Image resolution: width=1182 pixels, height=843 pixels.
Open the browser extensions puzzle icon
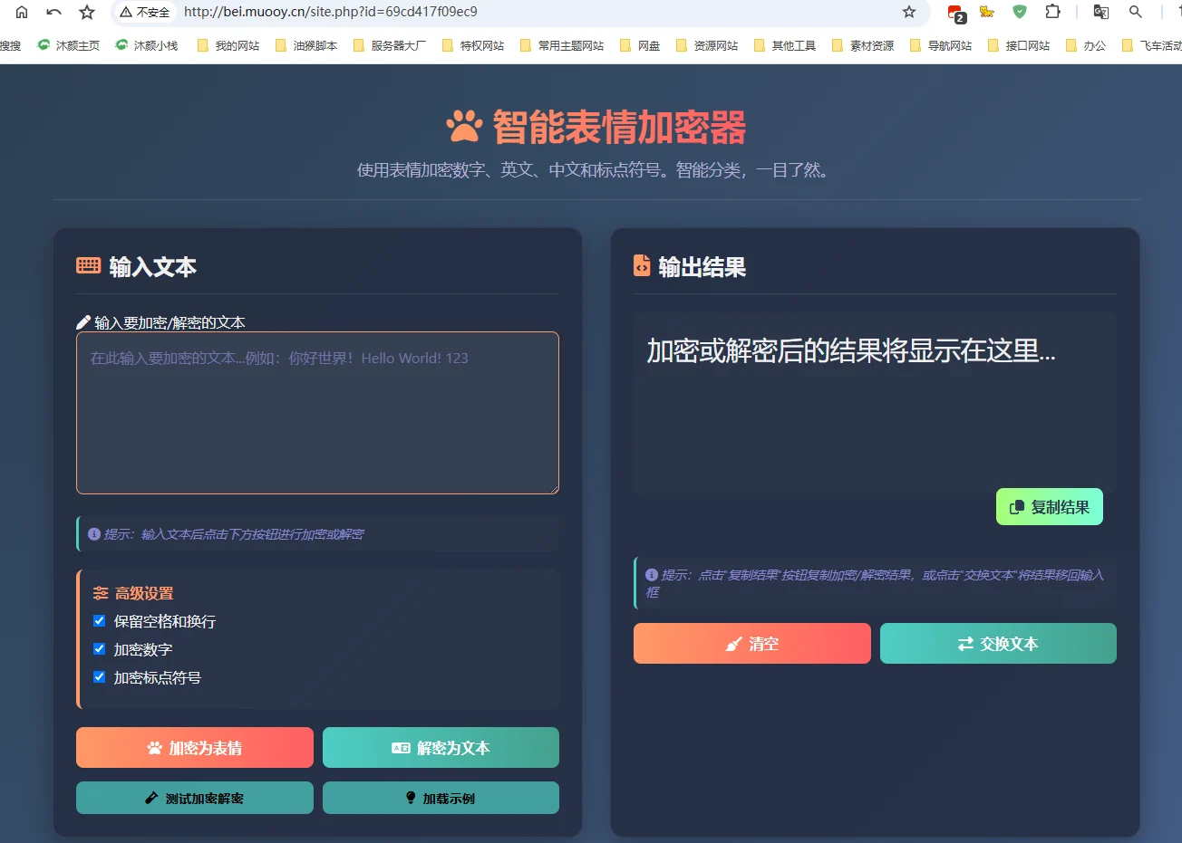click(1052, 12)
